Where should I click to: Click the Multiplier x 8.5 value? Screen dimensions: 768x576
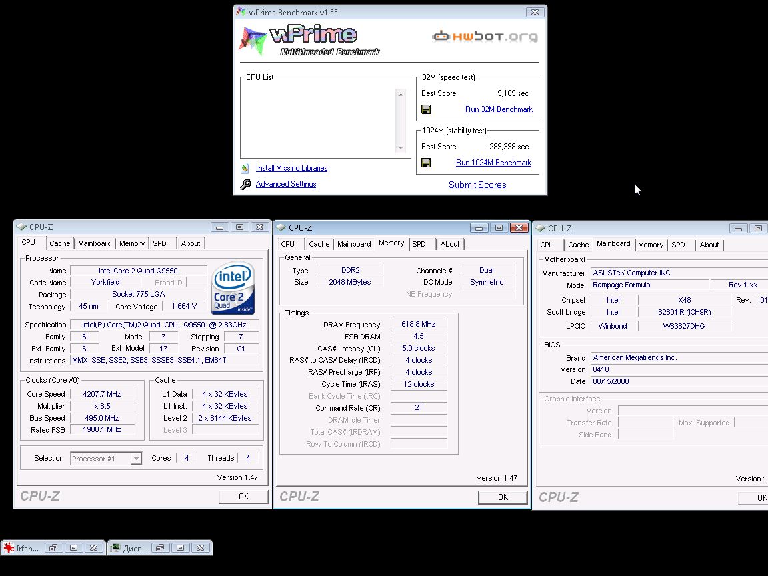coord(102,406)
